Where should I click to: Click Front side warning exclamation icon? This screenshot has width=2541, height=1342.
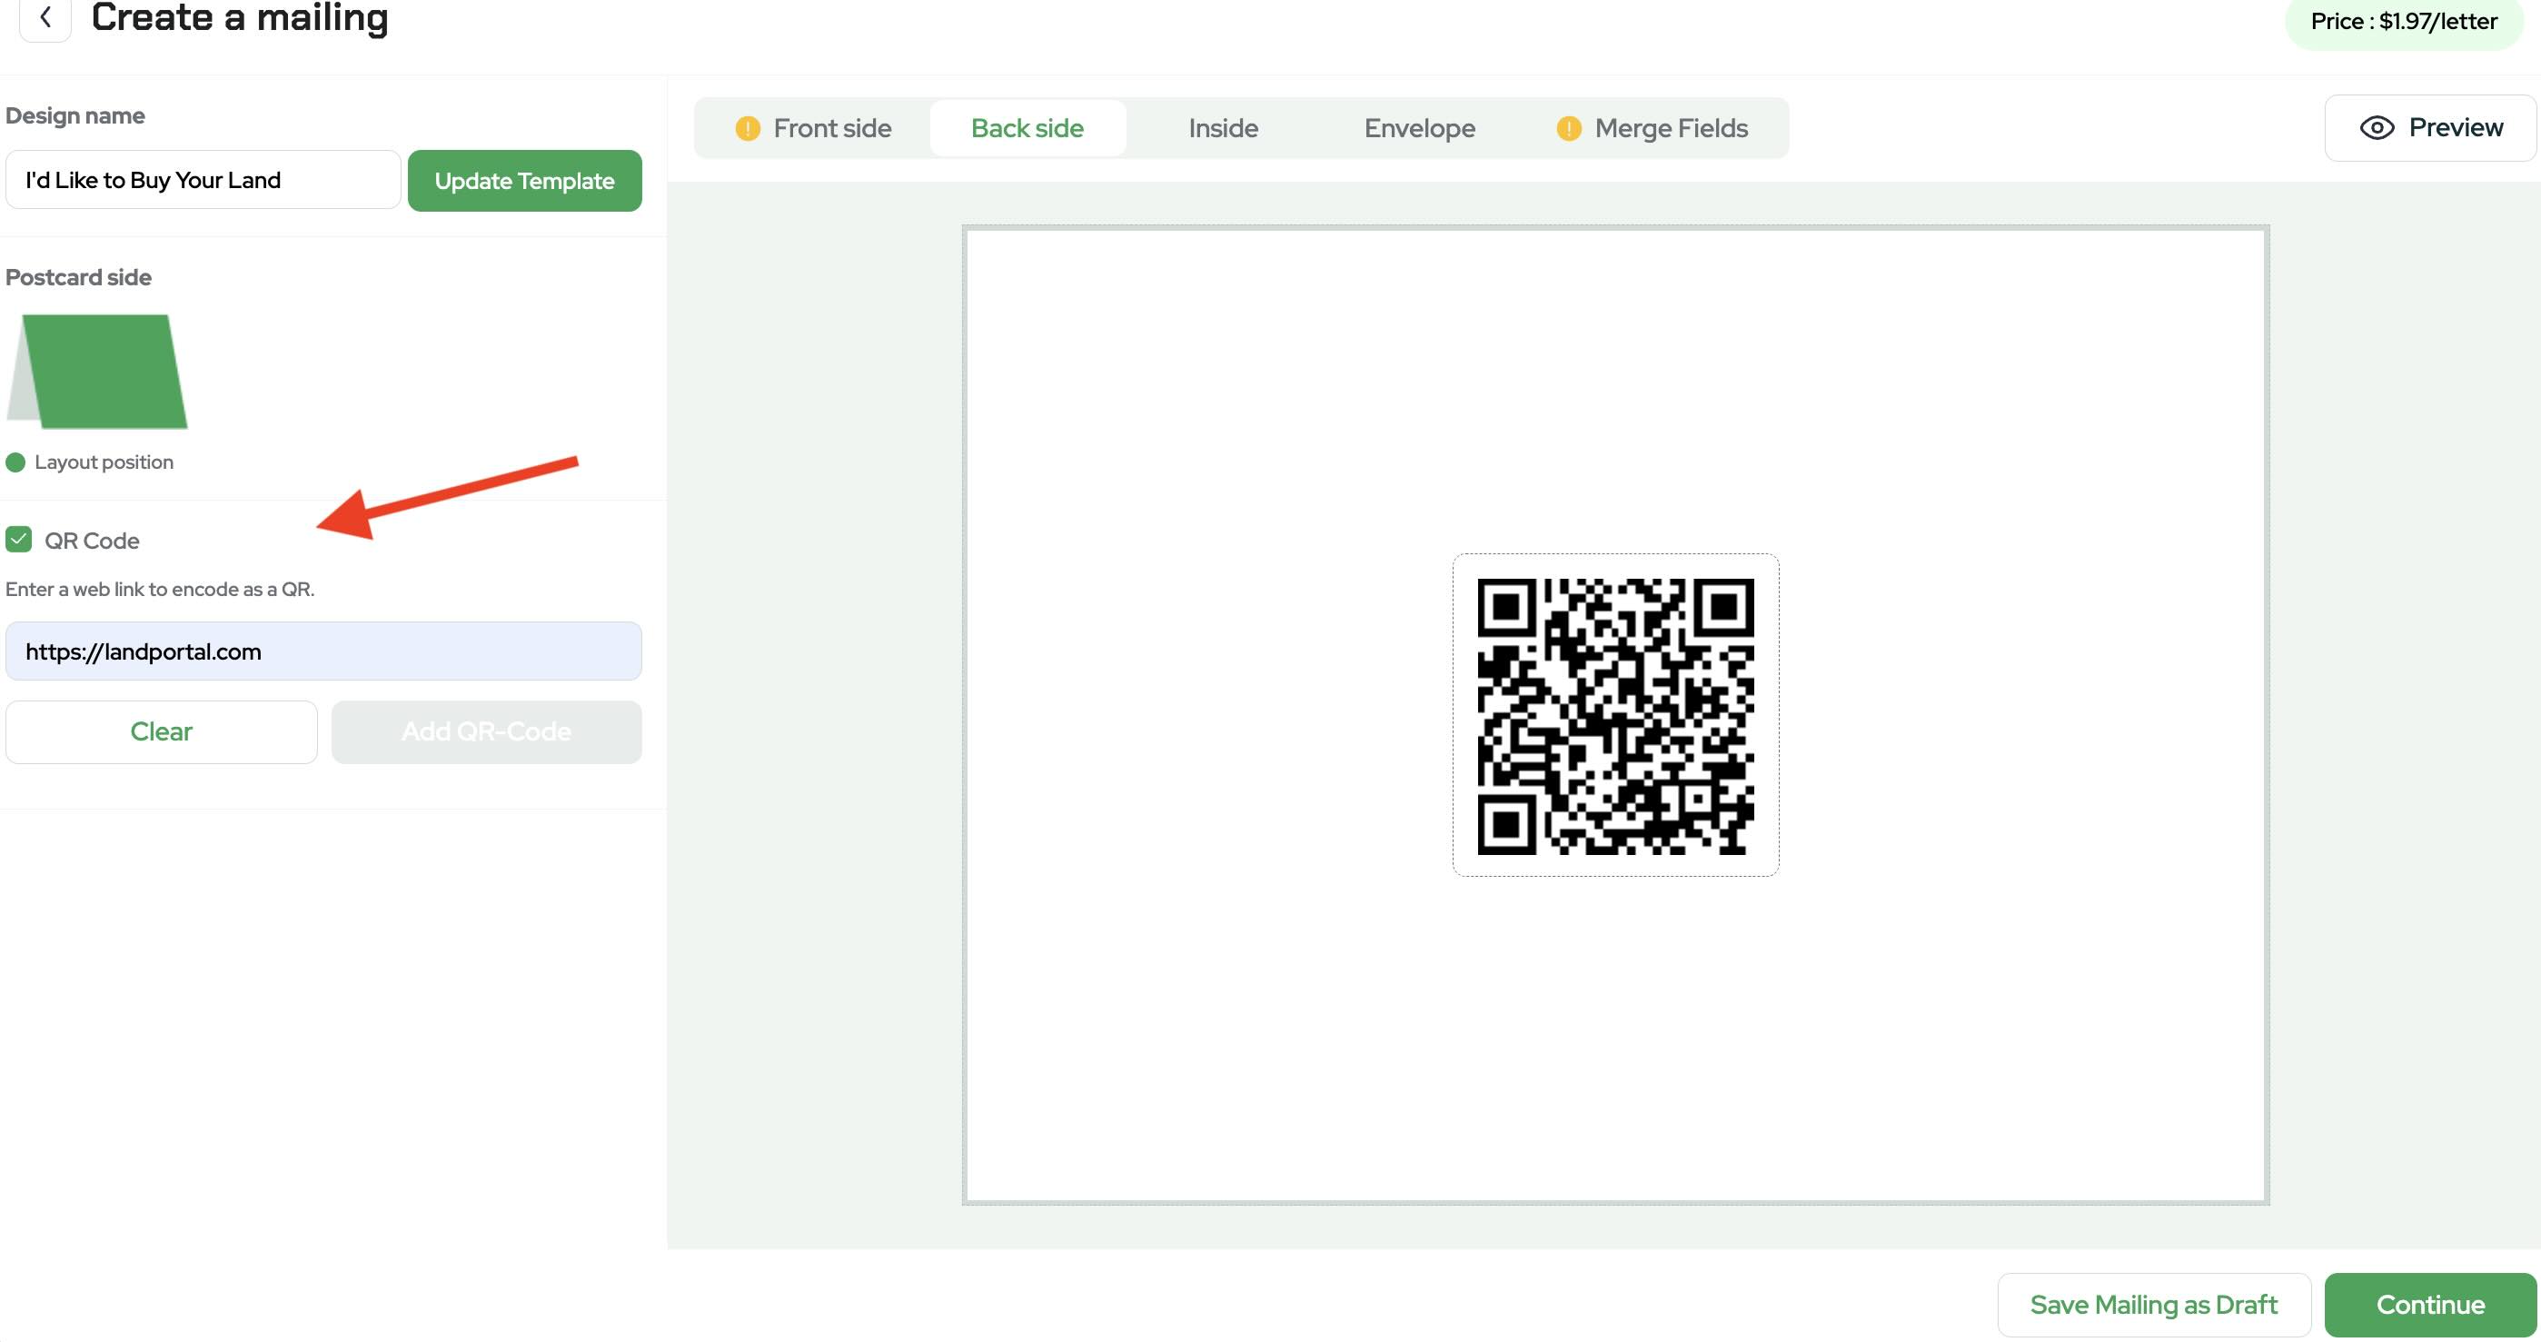(748, 128)
